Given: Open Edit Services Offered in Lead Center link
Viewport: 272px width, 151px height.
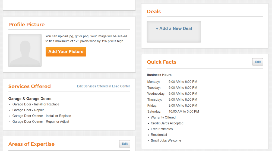Looking at the screenshot, I should click(x=103, y=86).
